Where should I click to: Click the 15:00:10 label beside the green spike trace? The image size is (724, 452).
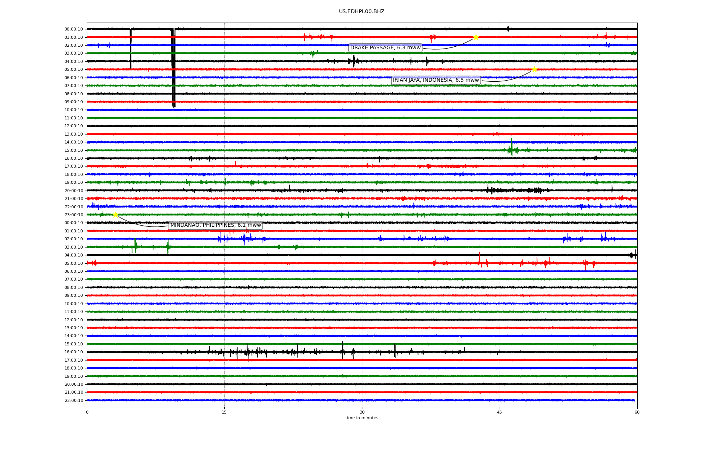point(74,150)
